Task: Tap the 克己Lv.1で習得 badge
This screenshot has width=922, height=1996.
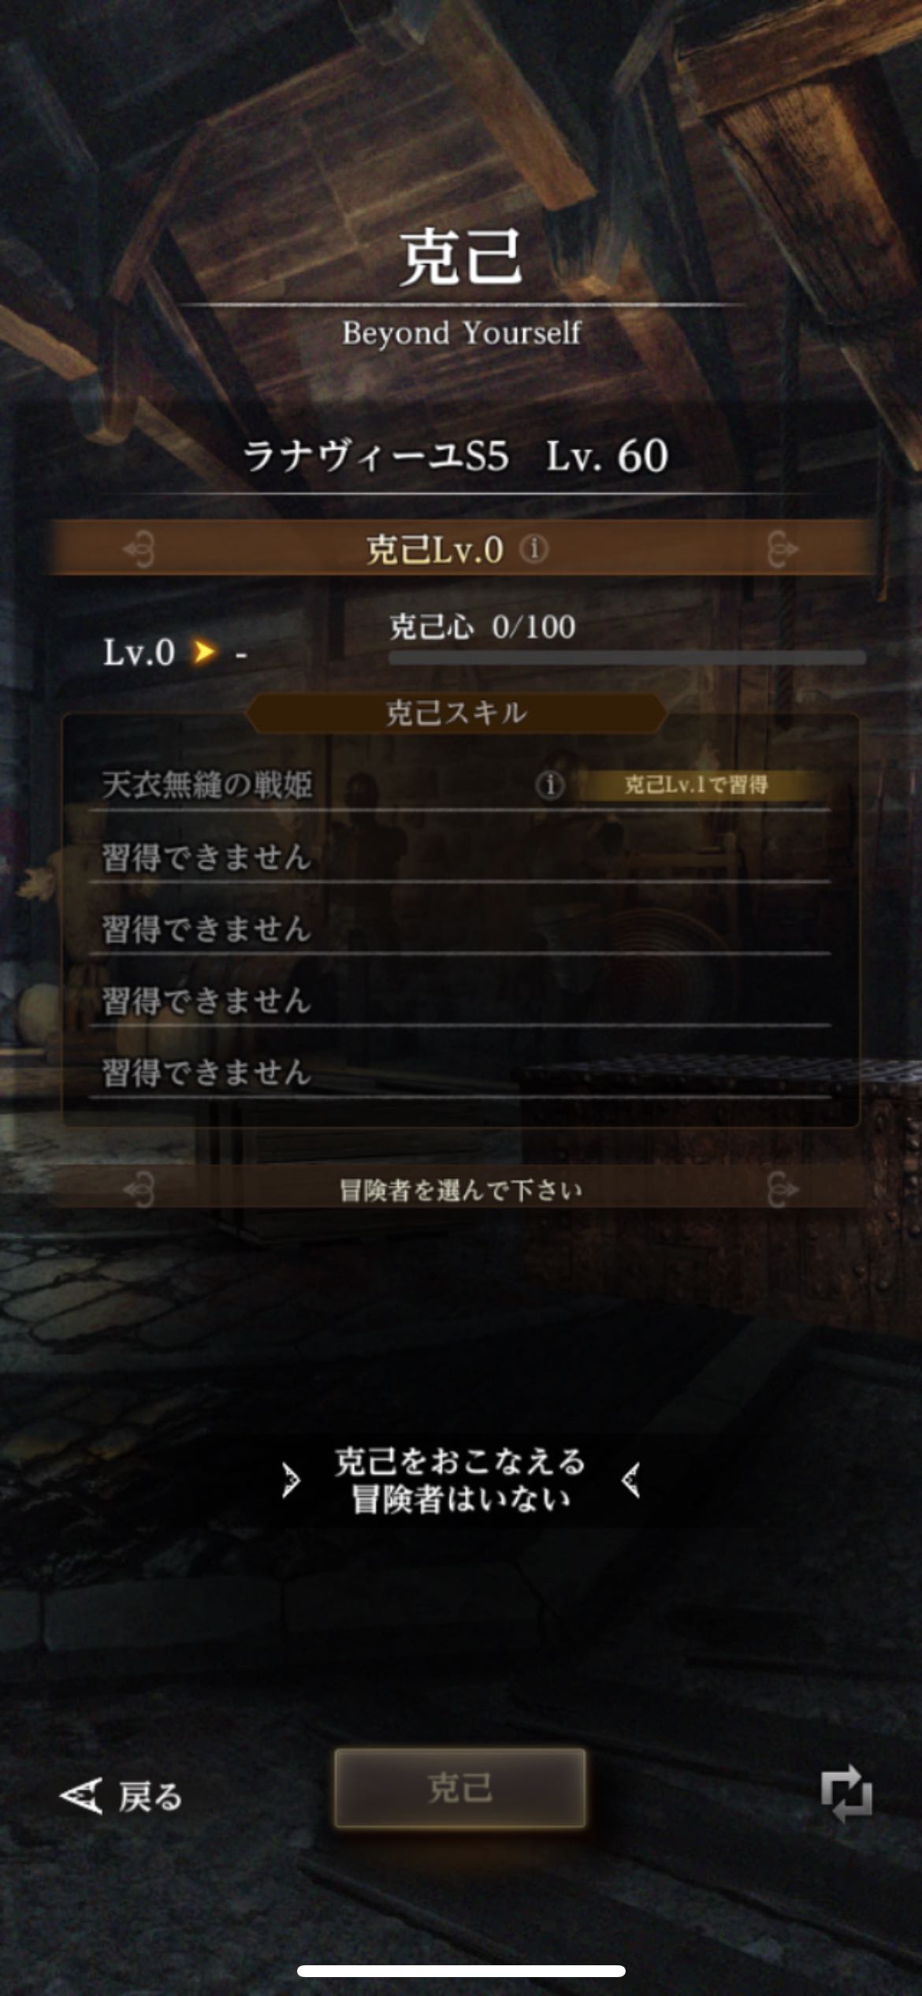Action: [x=696, y=784]
